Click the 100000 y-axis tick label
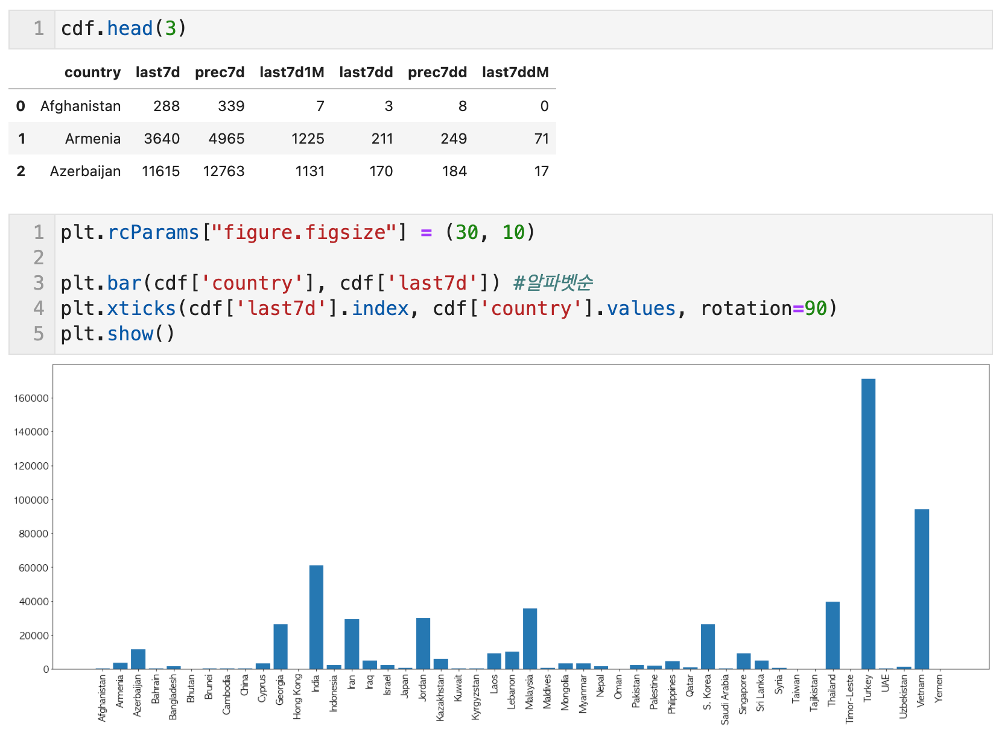 click(31, 500)
